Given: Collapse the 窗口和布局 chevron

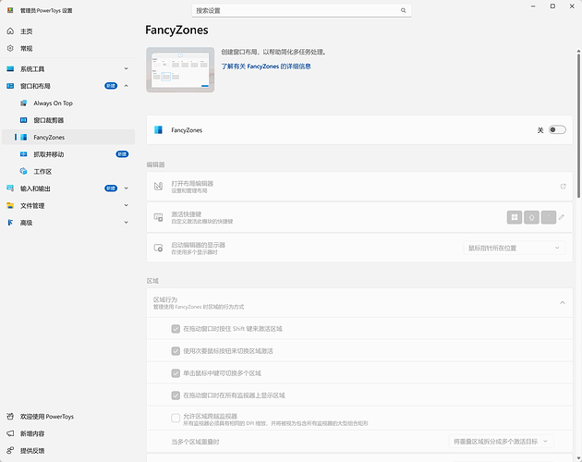Looking at the screenshot, I should pyautogui.click(x=127, y=86).
